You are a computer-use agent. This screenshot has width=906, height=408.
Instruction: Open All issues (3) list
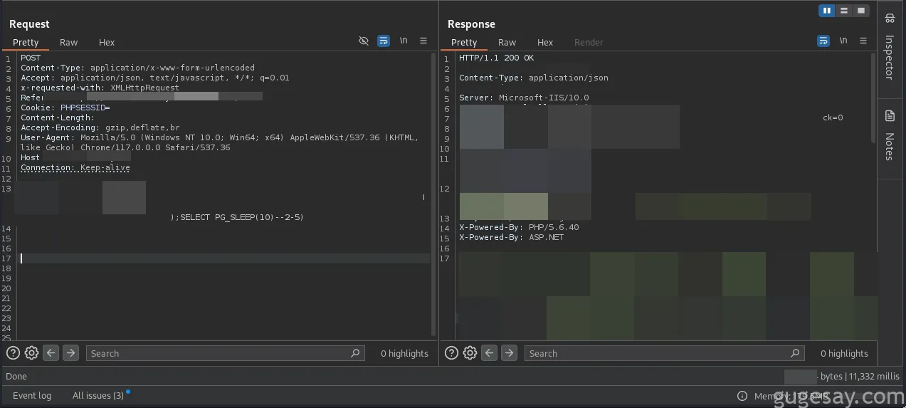click(98, 396)
